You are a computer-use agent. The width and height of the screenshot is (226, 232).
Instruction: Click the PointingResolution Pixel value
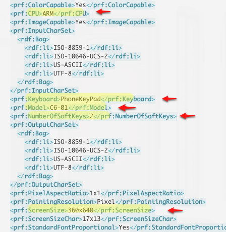[106, 202]
